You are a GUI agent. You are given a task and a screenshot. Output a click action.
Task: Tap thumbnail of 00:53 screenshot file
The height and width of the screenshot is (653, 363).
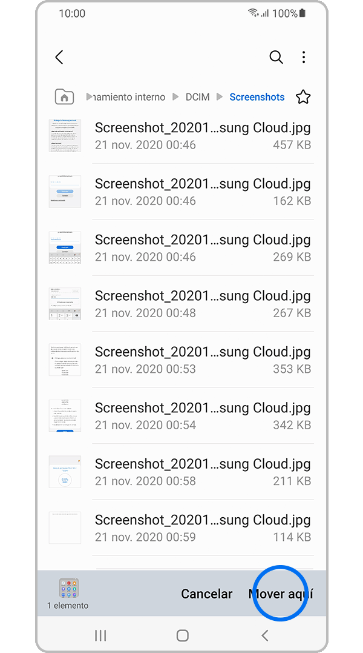point(65,360)
